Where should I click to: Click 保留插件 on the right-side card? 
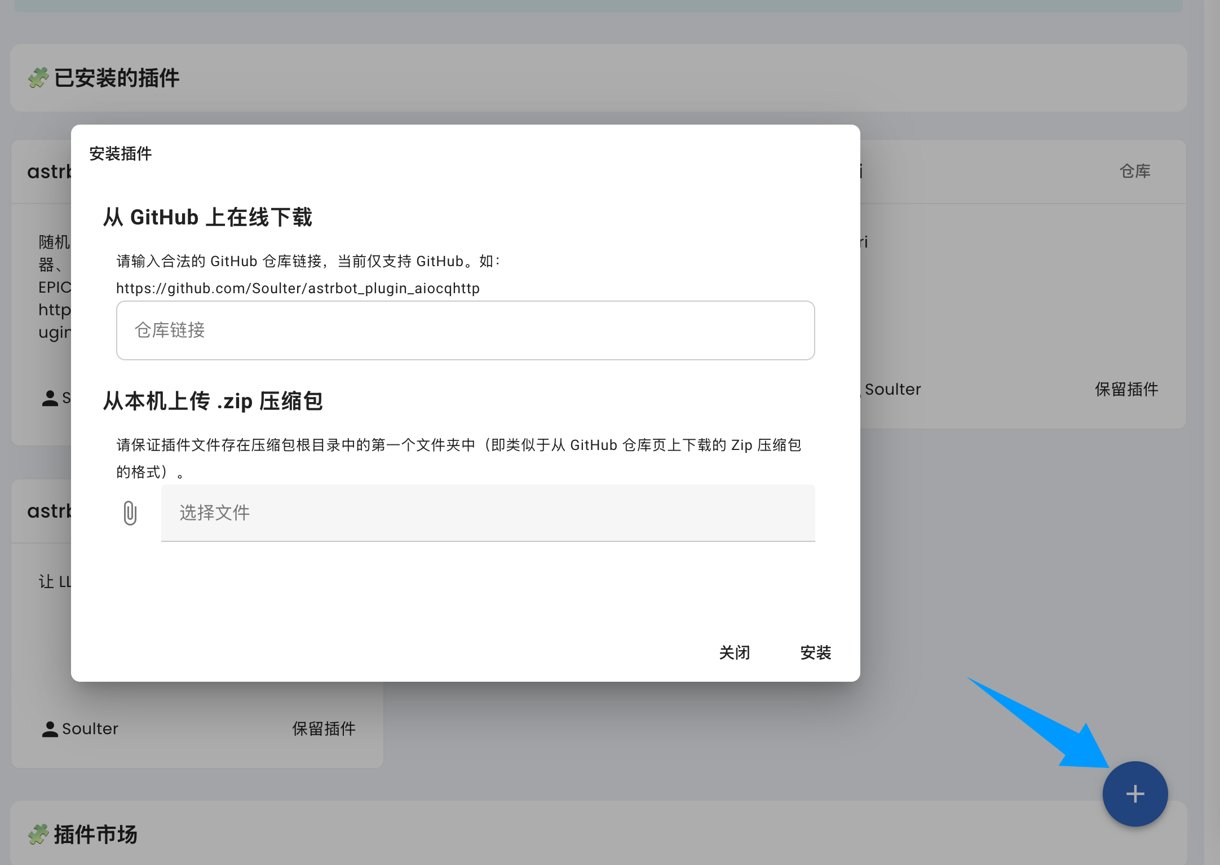point(1126,389)
